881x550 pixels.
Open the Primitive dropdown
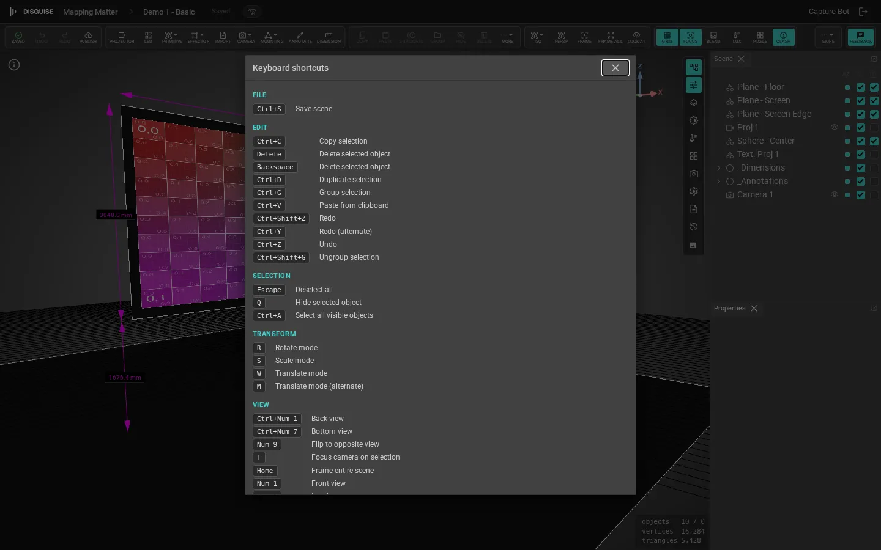(x=172, y=37)
